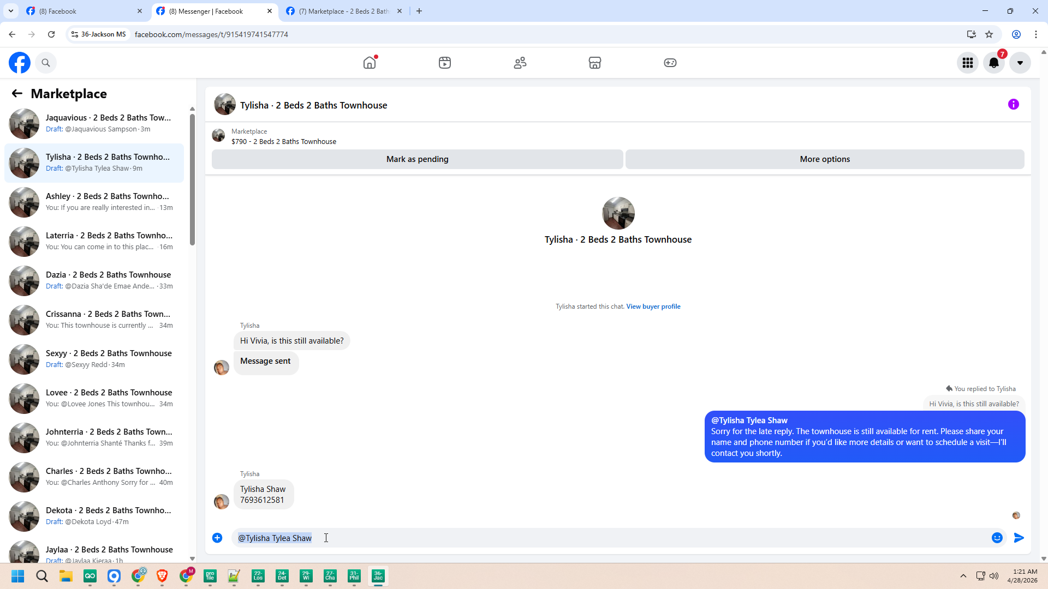Mark the listing as pending
The image size is (1048, 589).
click(x=418, y=159)
